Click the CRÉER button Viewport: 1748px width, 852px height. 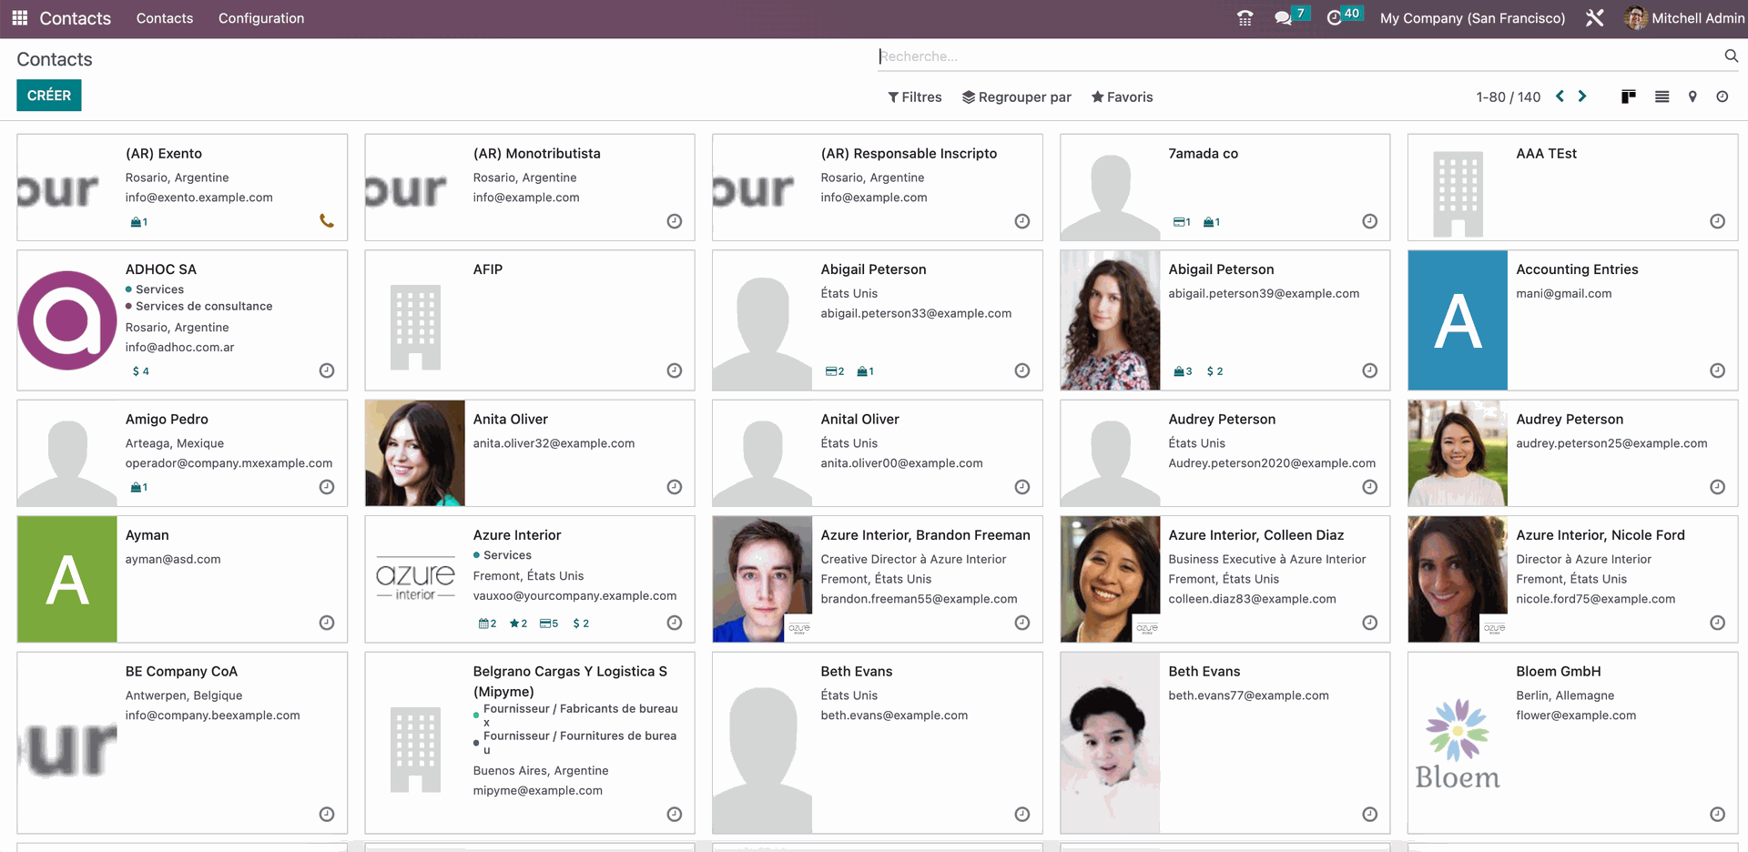tap(48, 95)
